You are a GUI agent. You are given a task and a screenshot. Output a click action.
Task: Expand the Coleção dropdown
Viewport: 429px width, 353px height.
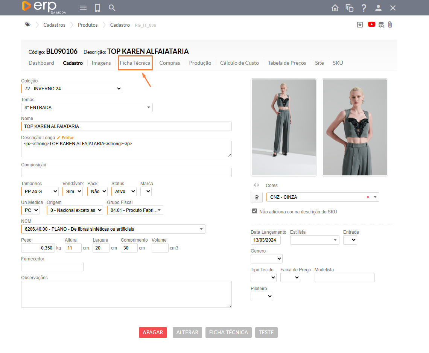point(71,89)
